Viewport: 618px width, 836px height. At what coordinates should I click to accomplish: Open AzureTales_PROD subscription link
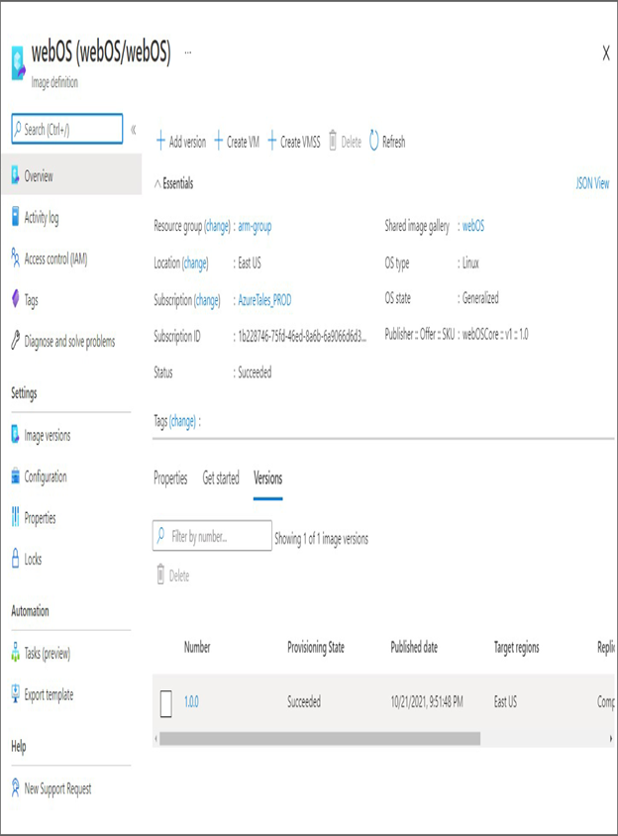pyautogui.click(x=264, y=301)
